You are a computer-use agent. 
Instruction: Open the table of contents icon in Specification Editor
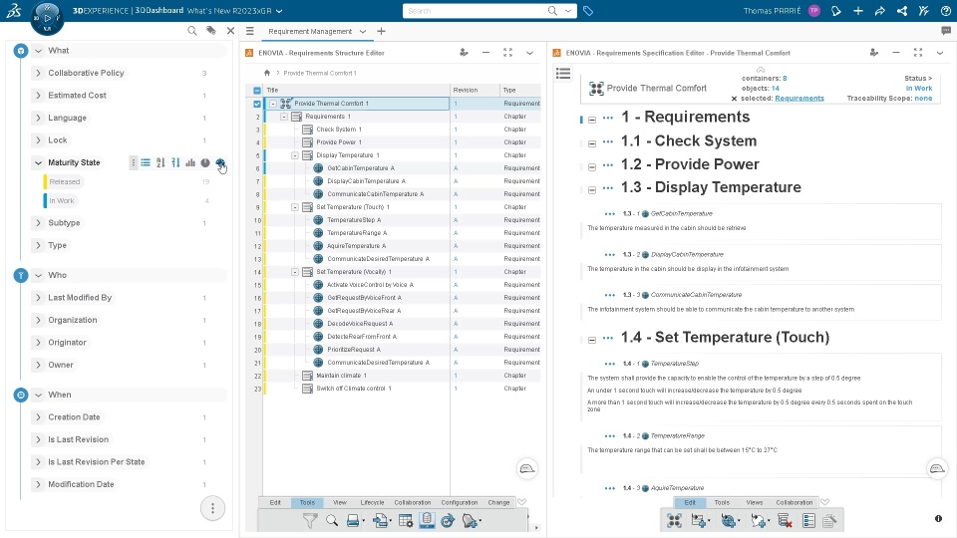[x=563, y=74]
